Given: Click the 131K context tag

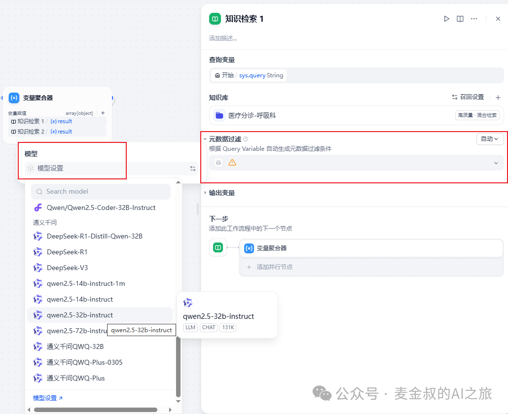Looking at the screenshot, I should [228, 328].
